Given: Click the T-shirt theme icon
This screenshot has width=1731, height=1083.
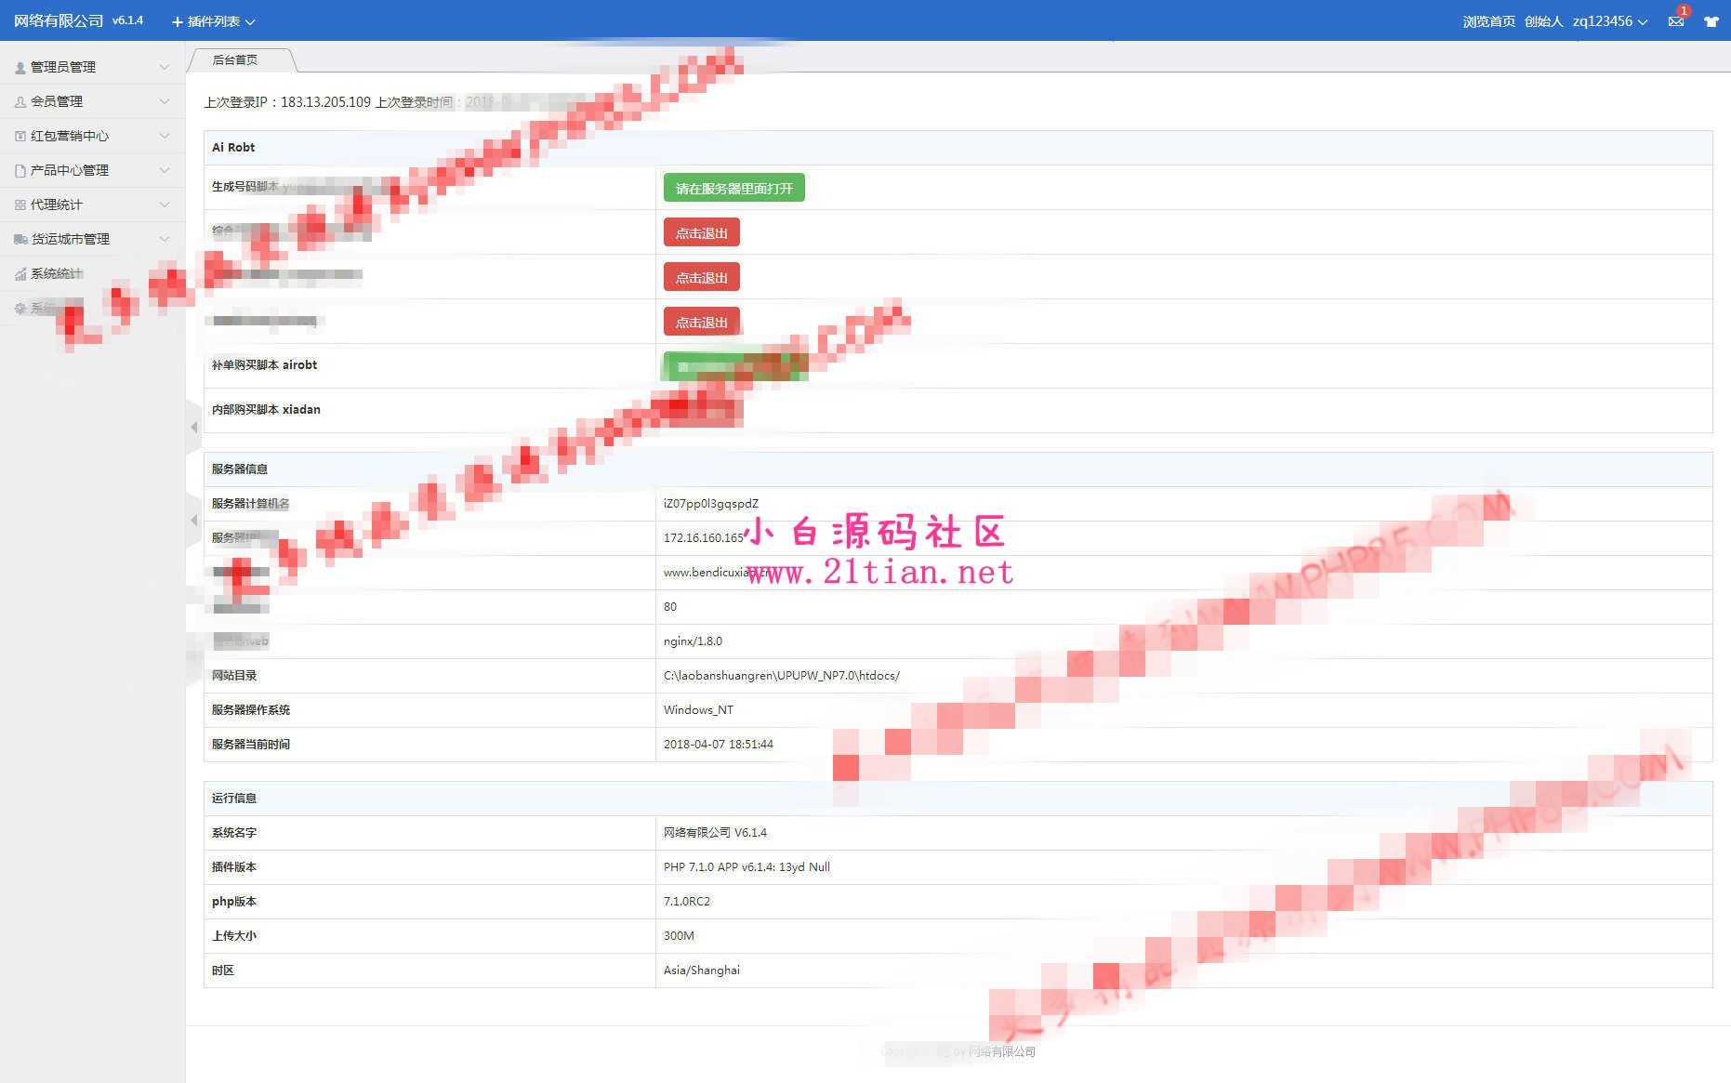Looking at the screenshot, I should 1711,21.
